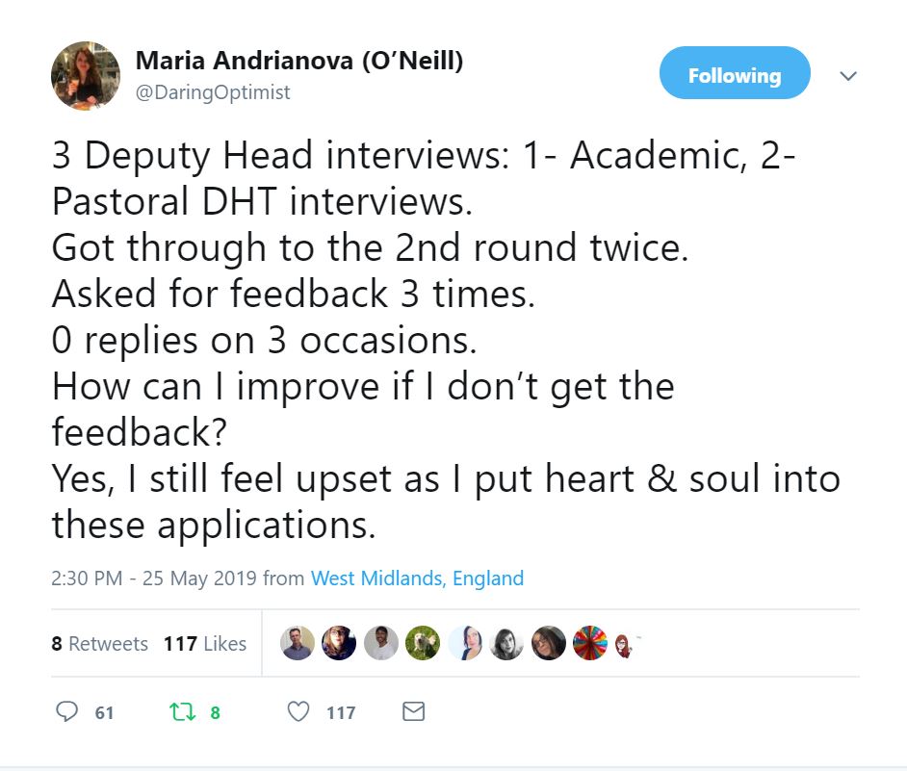Unlike the tweet by clicking the heart

[x=299, y=710]
